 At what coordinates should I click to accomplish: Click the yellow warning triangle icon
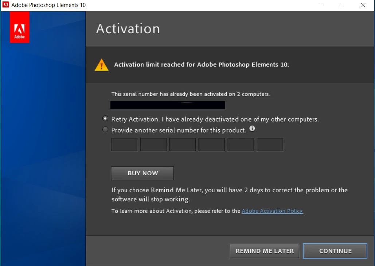(102, 65)
